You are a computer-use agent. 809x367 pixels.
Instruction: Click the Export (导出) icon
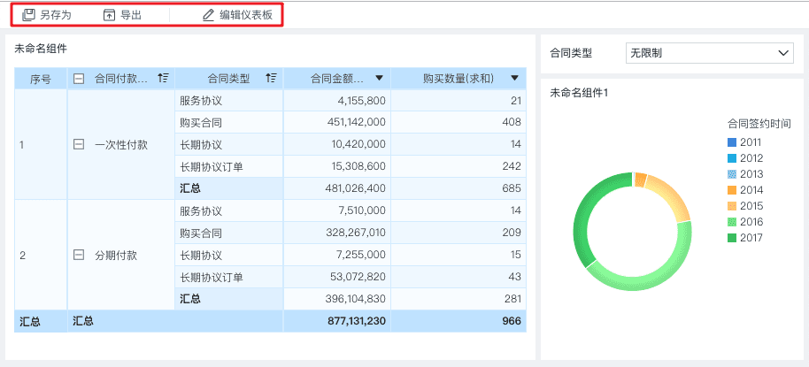(x=110, y=15)
